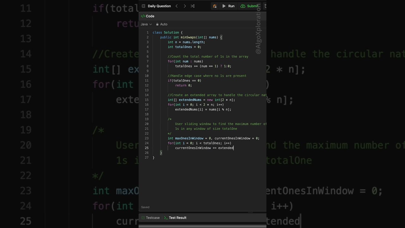Open the problem list panel icon

click(x=143, y=6)
